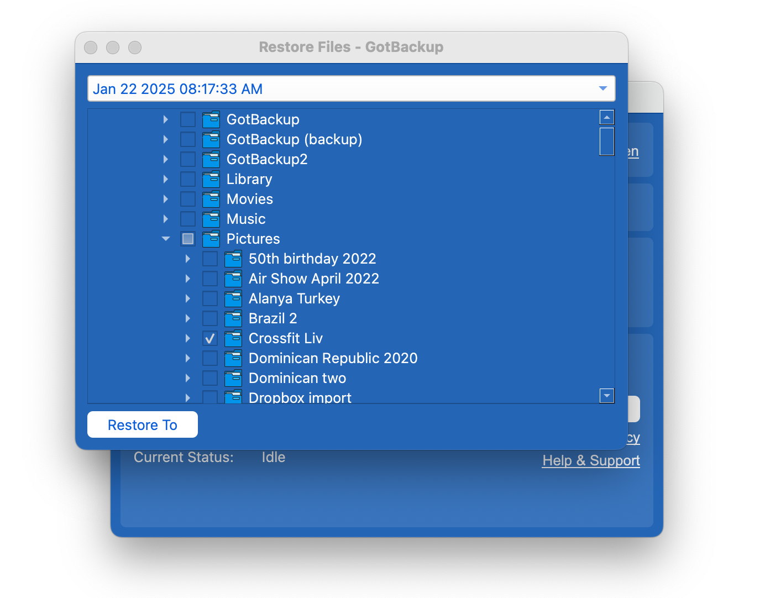The image size is (765, 598).
Task: Click the GotBackup folder icon
Action: pyautogui.click(x=211, y=119)
